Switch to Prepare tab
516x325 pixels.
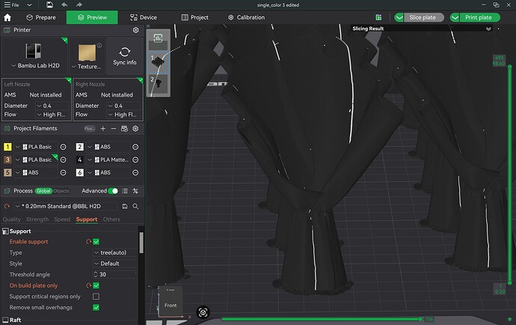tap(41, 17)
